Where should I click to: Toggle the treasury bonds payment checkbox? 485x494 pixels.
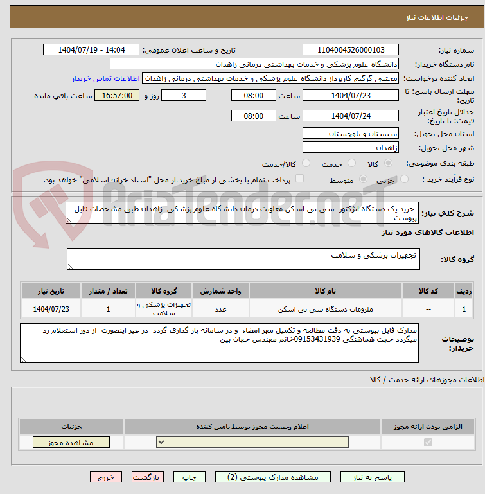click(299, 179)
